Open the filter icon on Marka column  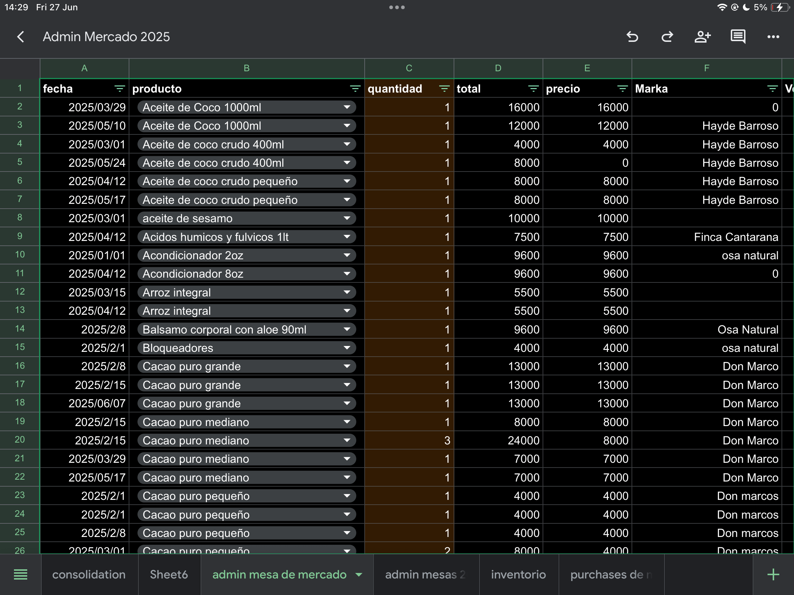click(x=772, y=89)
